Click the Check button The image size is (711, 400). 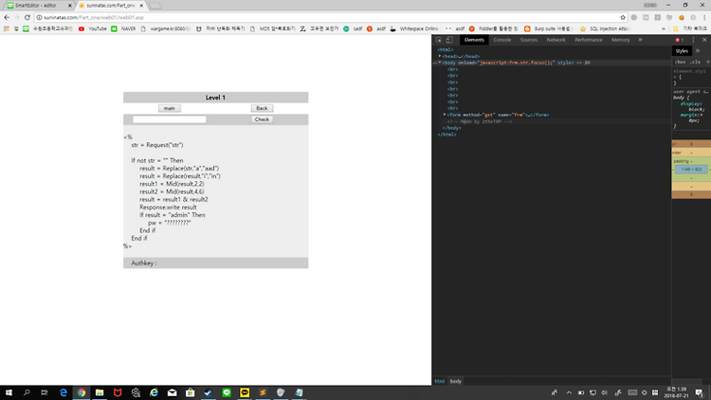point(262,119)
